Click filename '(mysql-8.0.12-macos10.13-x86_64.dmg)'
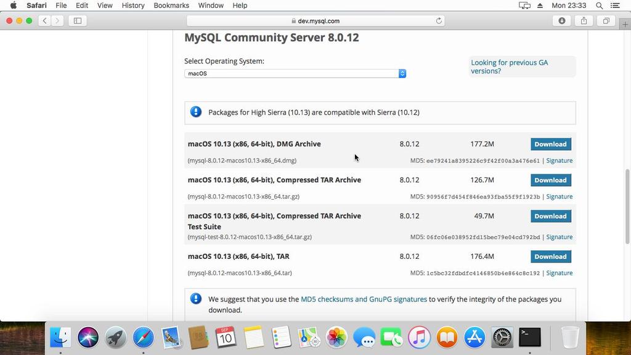Image resolution: width=631 pixels, height=355 pixels. (242, 160)
